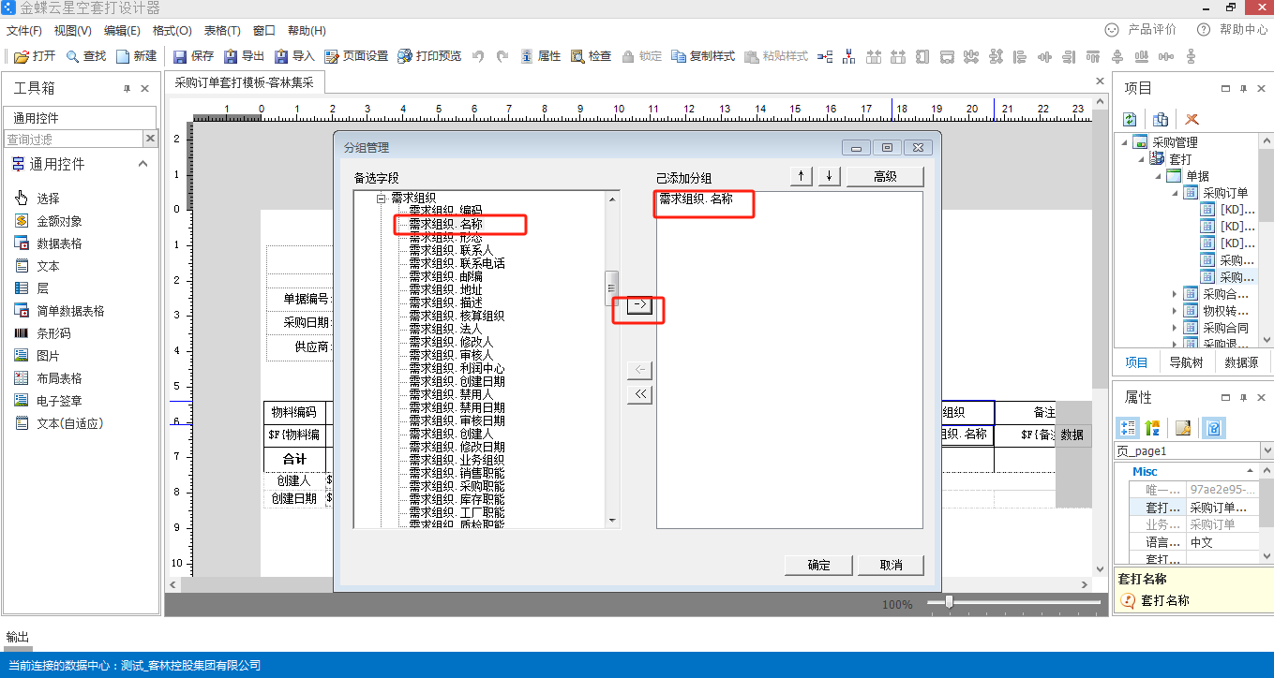Image resolution: width=1274 pixels, height=678 pixels.
Task: Open the 编辑(E) menu
Action: [122, 31]
